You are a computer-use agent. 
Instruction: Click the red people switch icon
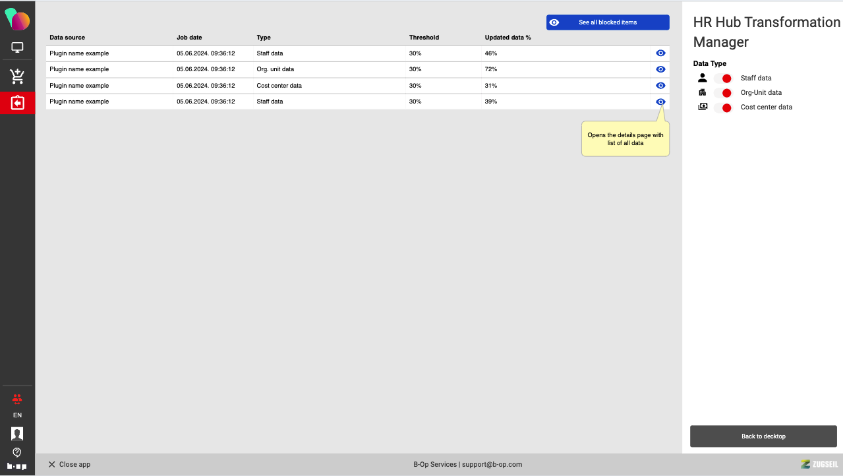17,398
